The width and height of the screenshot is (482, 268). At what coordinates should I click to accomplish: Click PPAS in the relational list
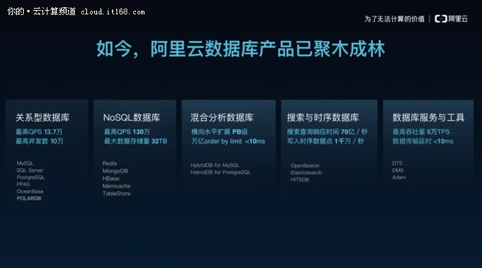pos(23,185)
